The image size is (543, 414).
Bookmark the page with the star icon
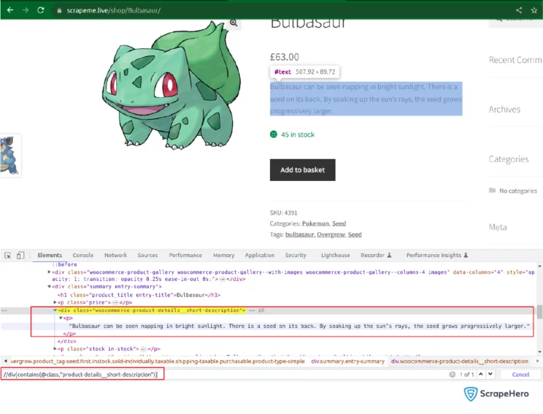tap(534, 10)
